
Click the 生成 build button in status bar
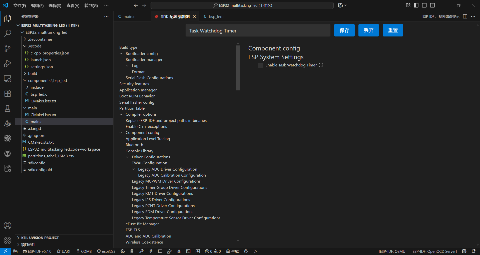[232, 252]
